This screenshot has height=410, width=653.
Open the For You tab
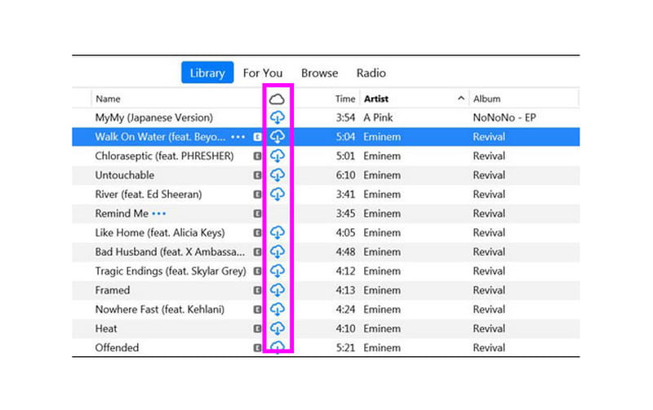tap(263, 73)
